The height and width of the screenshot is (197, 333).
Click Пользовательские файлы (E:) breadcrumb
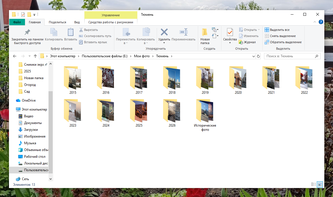(x=105, y=56)
